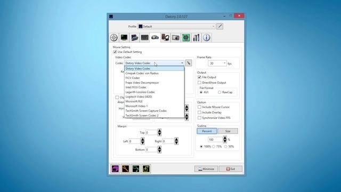Select the 100% scaling radio button

(201, 147)
